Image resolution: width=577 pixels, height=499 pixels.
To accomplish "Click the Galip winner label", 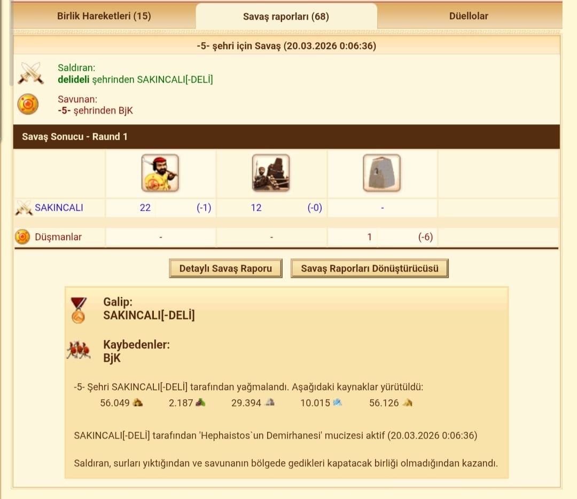I will click(118, 302).
